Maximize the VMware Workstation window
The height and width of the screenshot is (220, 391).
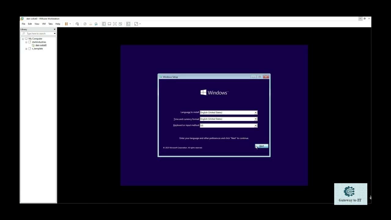click(364, 19)
